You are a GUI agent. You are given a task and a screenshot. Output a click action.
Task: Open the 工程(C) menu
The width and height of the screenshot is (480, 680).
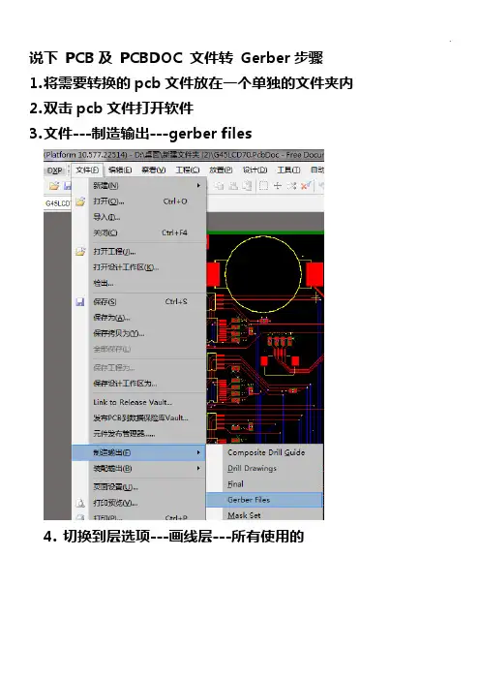coord(187,170)
